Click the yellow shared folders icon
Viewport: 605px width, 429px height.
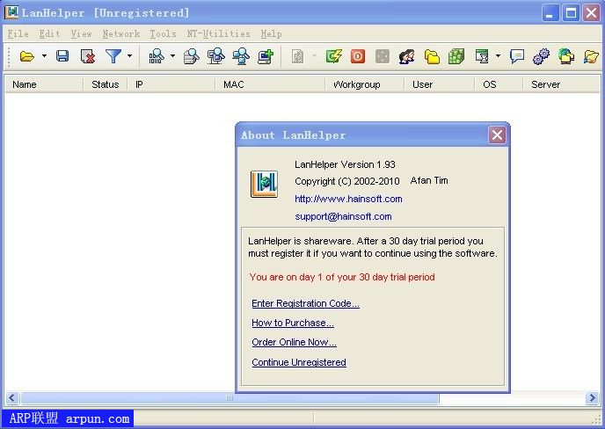432,56
